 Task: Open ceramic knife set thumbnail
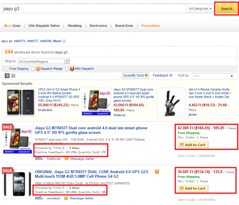171,102
